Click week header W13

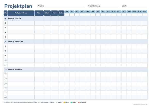[x=129, y=12]
